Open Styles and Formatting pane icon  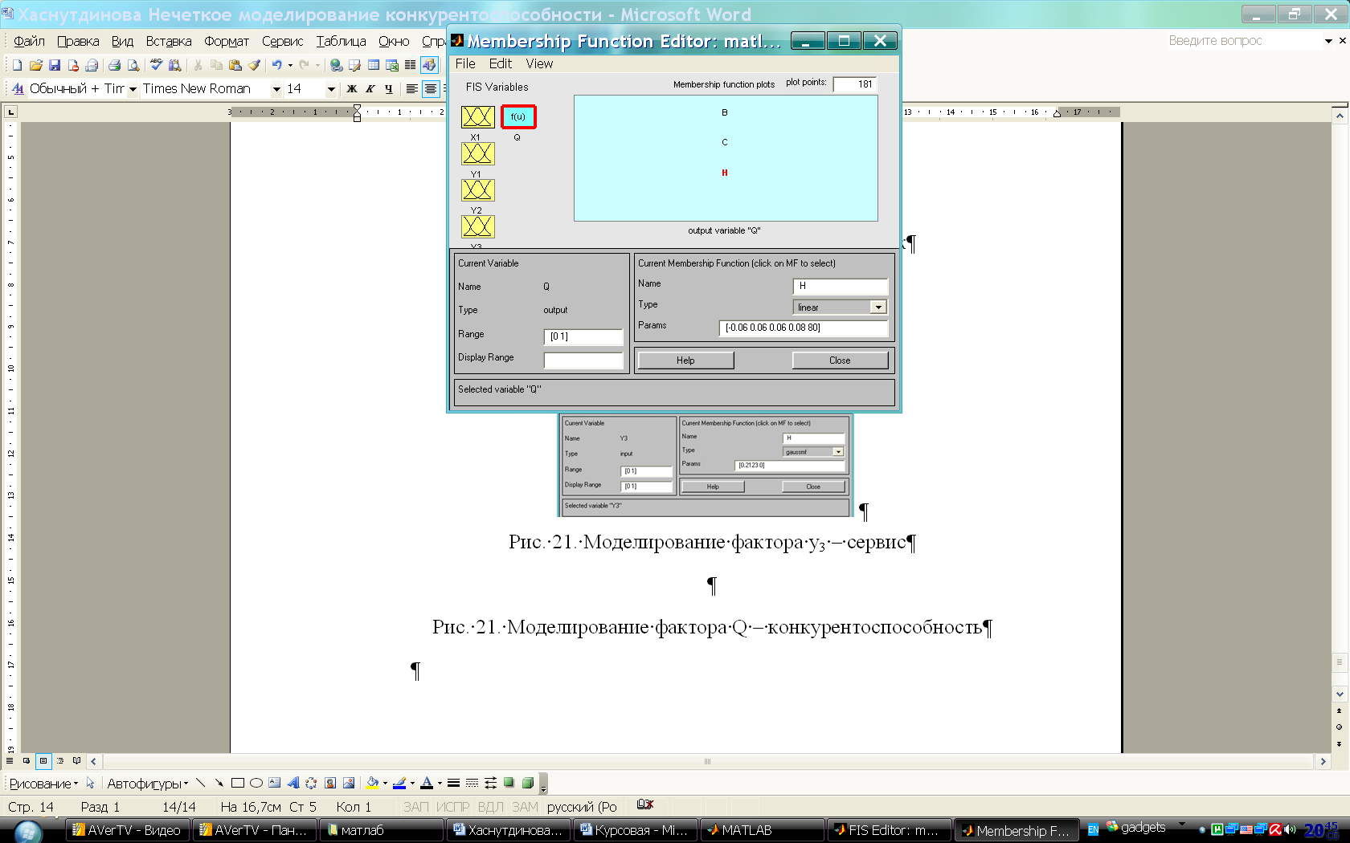(18, 89)
